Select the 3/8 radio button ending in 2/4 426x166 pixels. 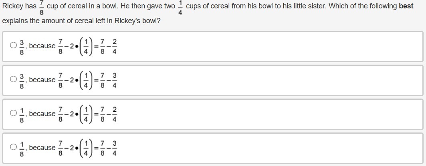(14, 45)
